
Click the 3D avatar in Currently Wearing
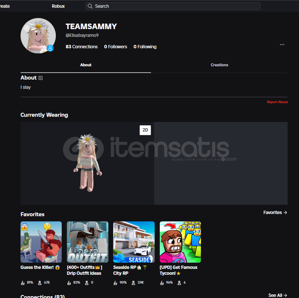[x=87, y=163]
